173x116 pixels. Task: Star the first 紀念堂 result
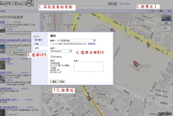pos(11,22)
